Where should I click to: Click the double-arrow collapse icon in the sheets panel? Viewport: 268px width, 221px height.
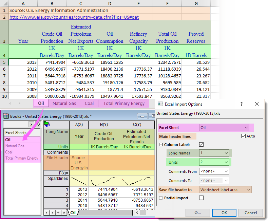[38, 124]
